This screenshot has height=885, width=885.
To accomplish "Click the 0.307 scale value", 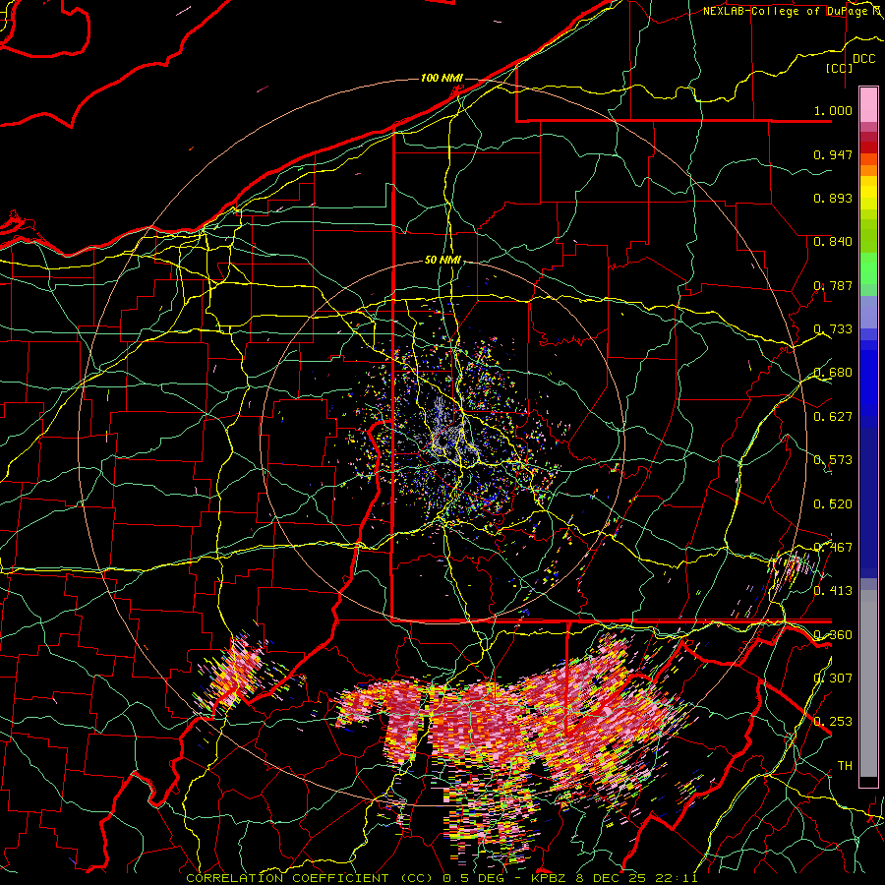I will tap(833, 678).
